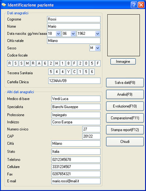The image size is (146, 191).
Task: Focus the Medico di base field
Action: point(76,99)
